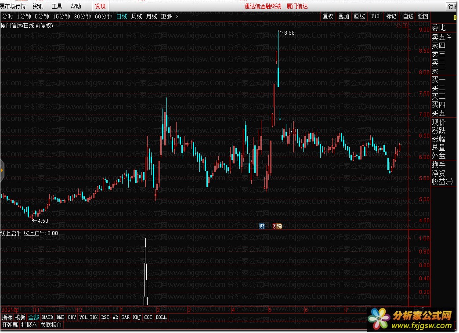
Task: Select the 周线 period tab
Action: [137, 16]
